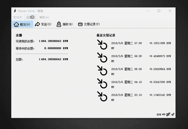This screenshot has height=129, width=188.
Task: Open the RVN unit selector in status bar
Action: 159,114
